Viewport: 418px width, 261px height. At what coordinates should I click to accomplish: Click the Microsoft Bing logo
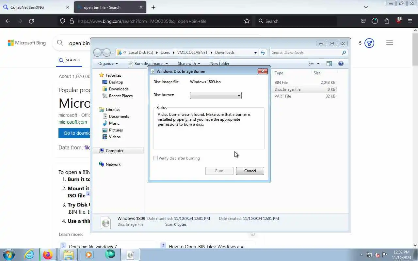point(27,43)
